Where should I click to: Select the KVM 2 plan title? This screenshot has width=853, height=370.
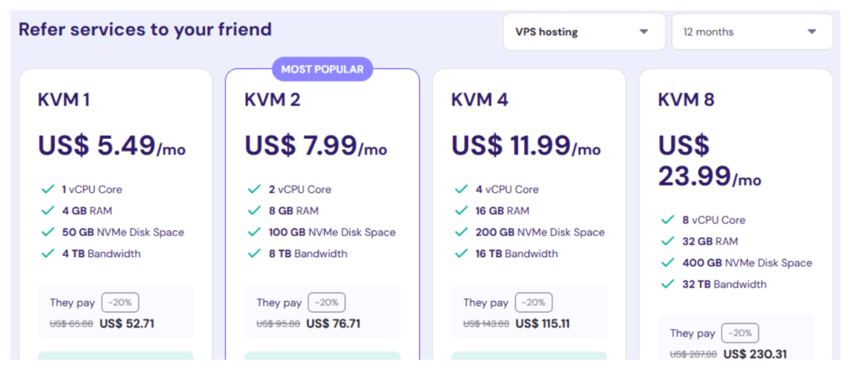pos(272,101)
